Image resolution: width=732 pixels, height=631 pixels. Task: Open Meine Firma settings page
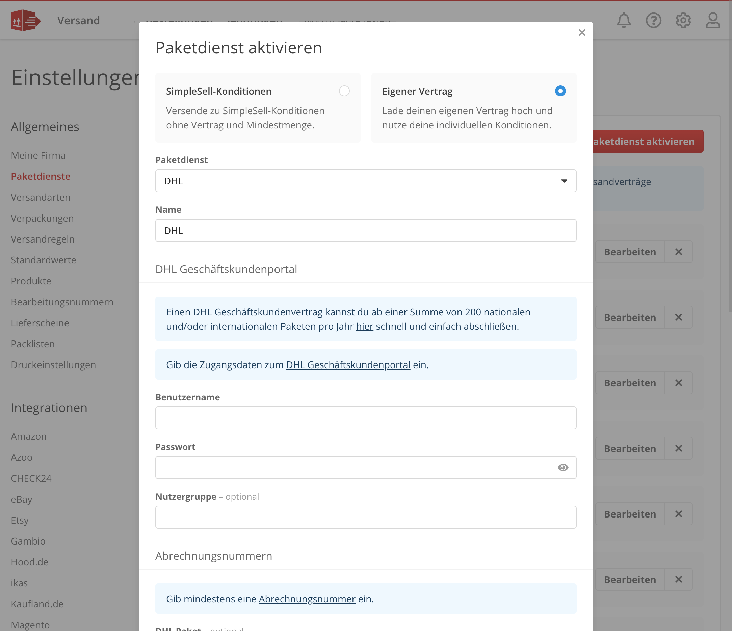pyautogui.click(x=38, y=155)
